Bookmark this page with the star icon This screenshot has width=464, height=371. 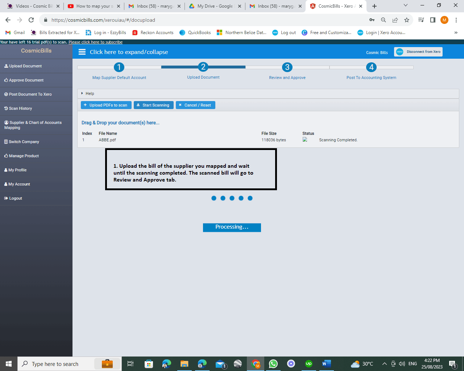point(407,20)
